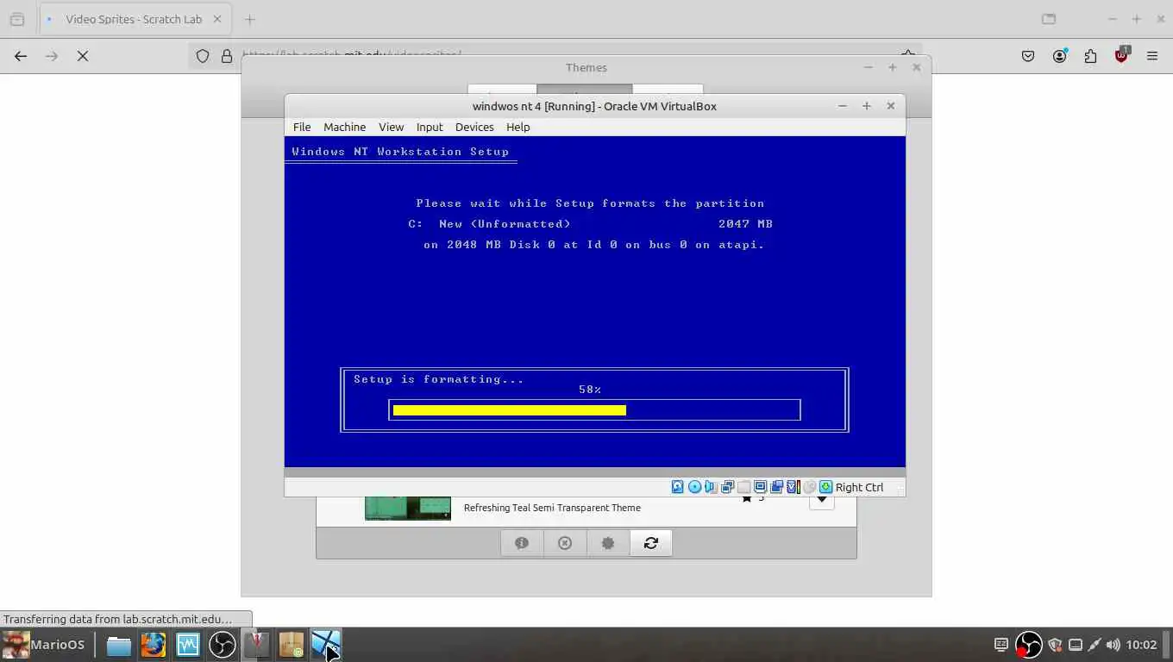The image size is (1173, 662).
Task: Click 'Refreshing Teal Semi Transparent Theme' text
Action: [x=552, y=508]
